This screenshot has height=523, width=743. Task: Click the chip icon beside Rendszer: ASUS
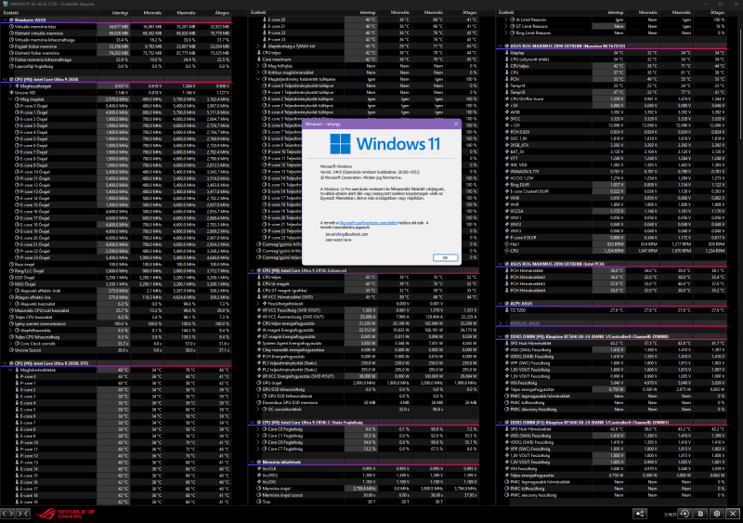click(x=11, y=20)
